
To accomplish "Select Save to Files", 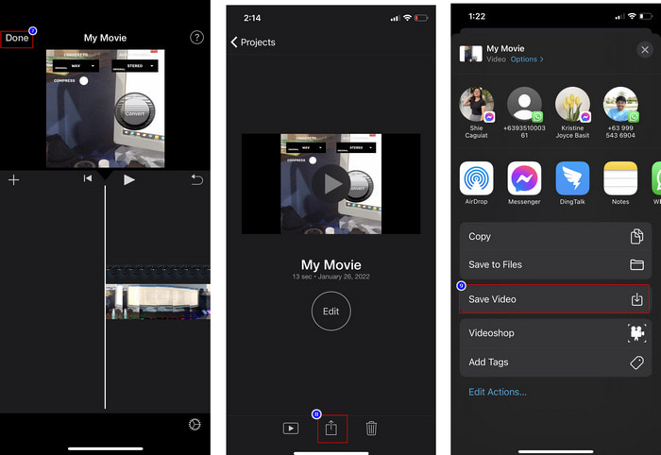I will point(554,265).
